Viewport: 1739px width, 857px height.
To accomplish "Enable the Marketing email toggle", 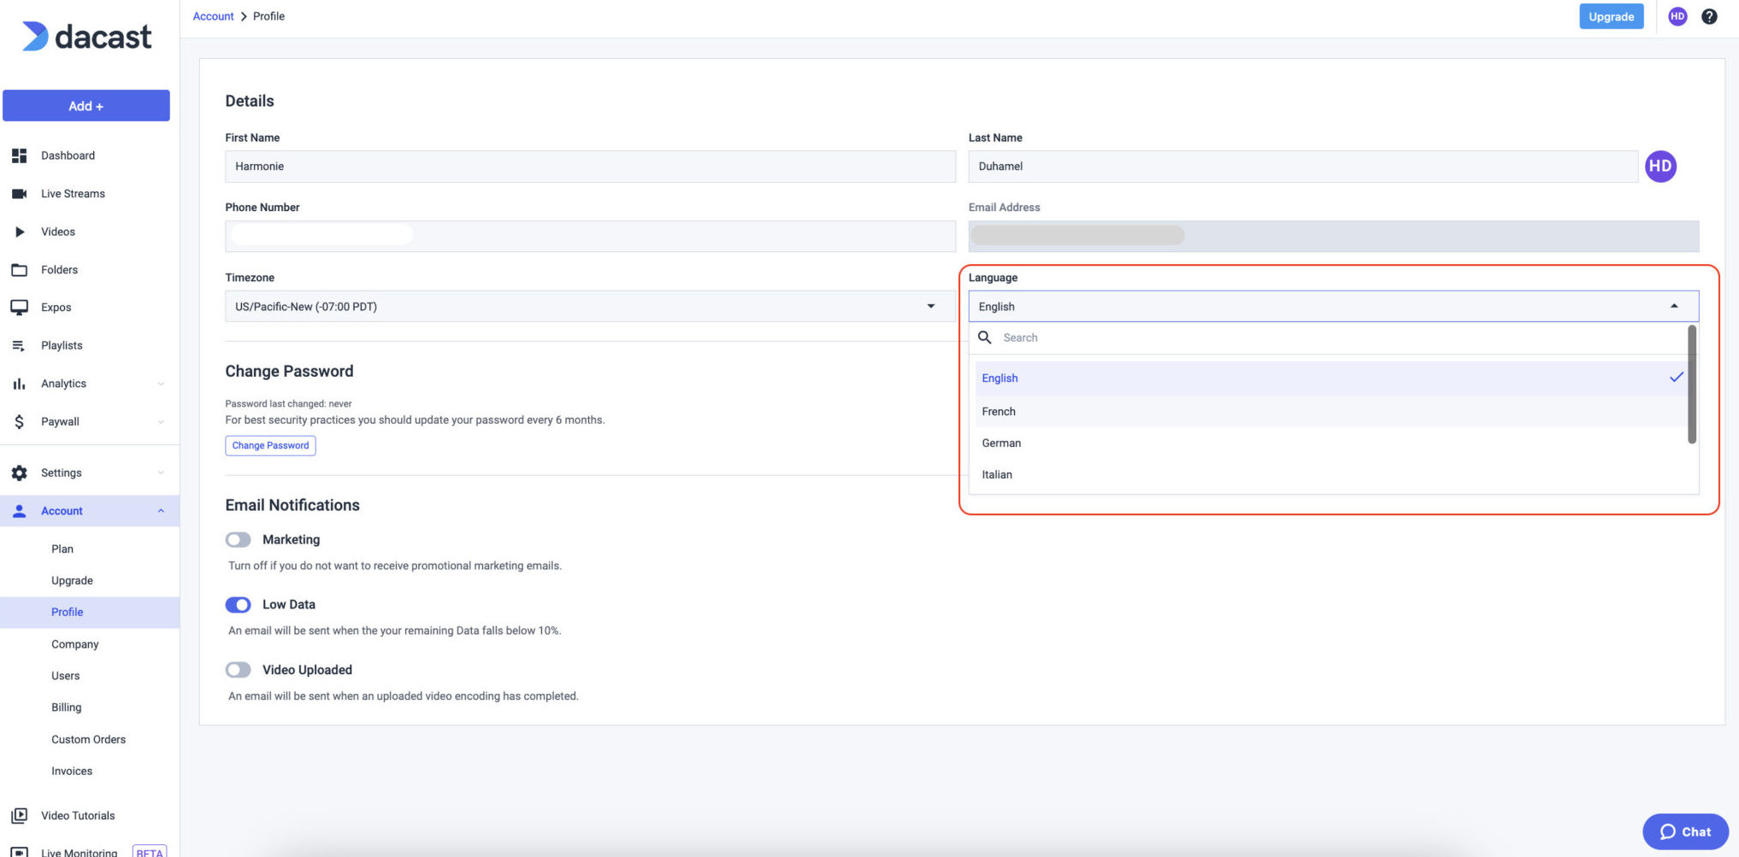I will (238, 540).
